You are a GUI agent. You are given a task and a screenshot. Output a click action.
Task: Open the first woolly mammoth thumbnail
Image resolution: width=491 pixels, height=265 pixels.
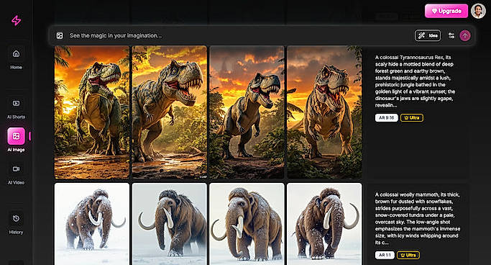pyautogui.click(x=92, y=224)
